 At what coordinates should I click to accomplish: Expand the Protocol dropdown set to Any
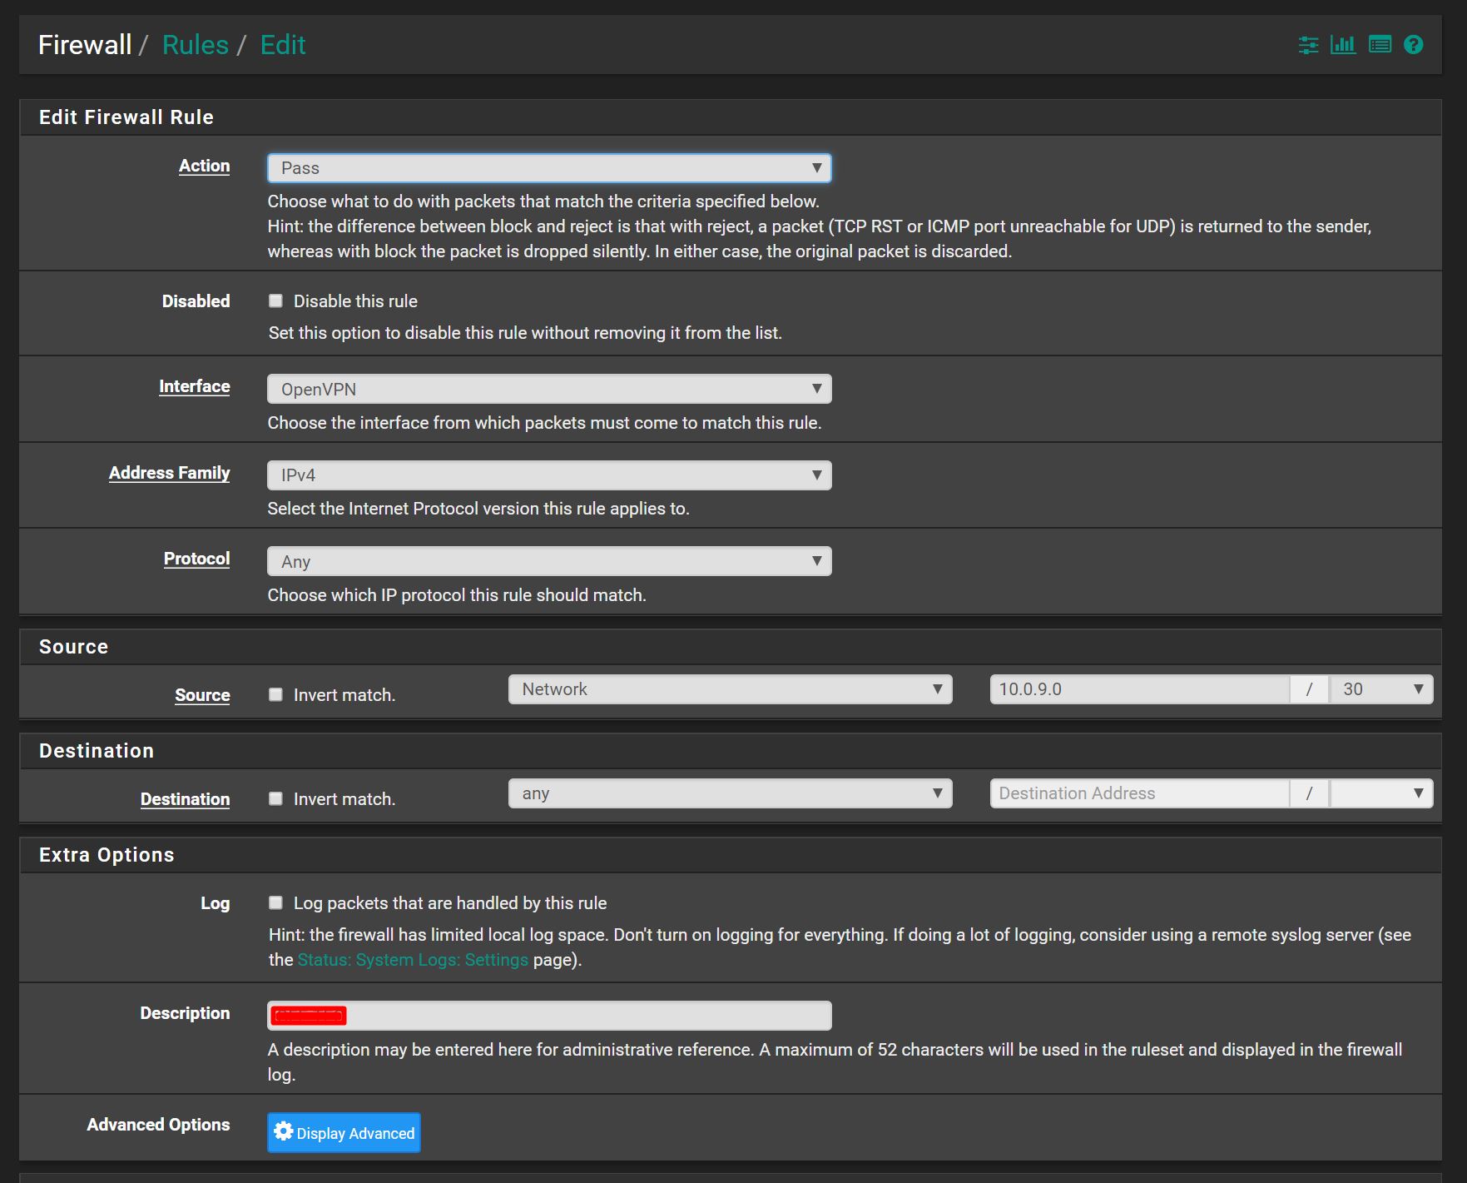(x=549, y=562)
